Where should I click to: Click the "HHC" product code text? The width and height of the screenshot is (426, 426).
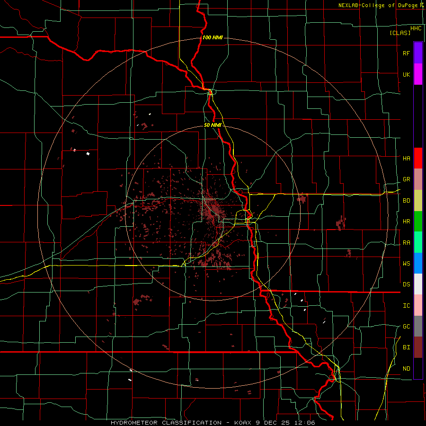(x=416, y=28)
